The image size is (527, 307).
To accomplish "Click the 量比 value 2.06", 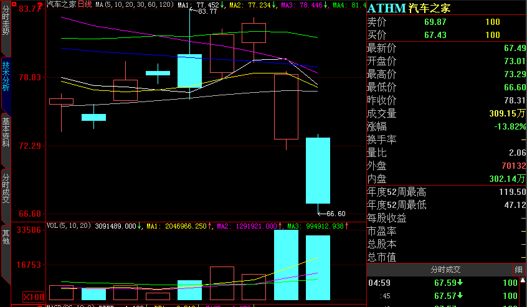I will point(517,153).
